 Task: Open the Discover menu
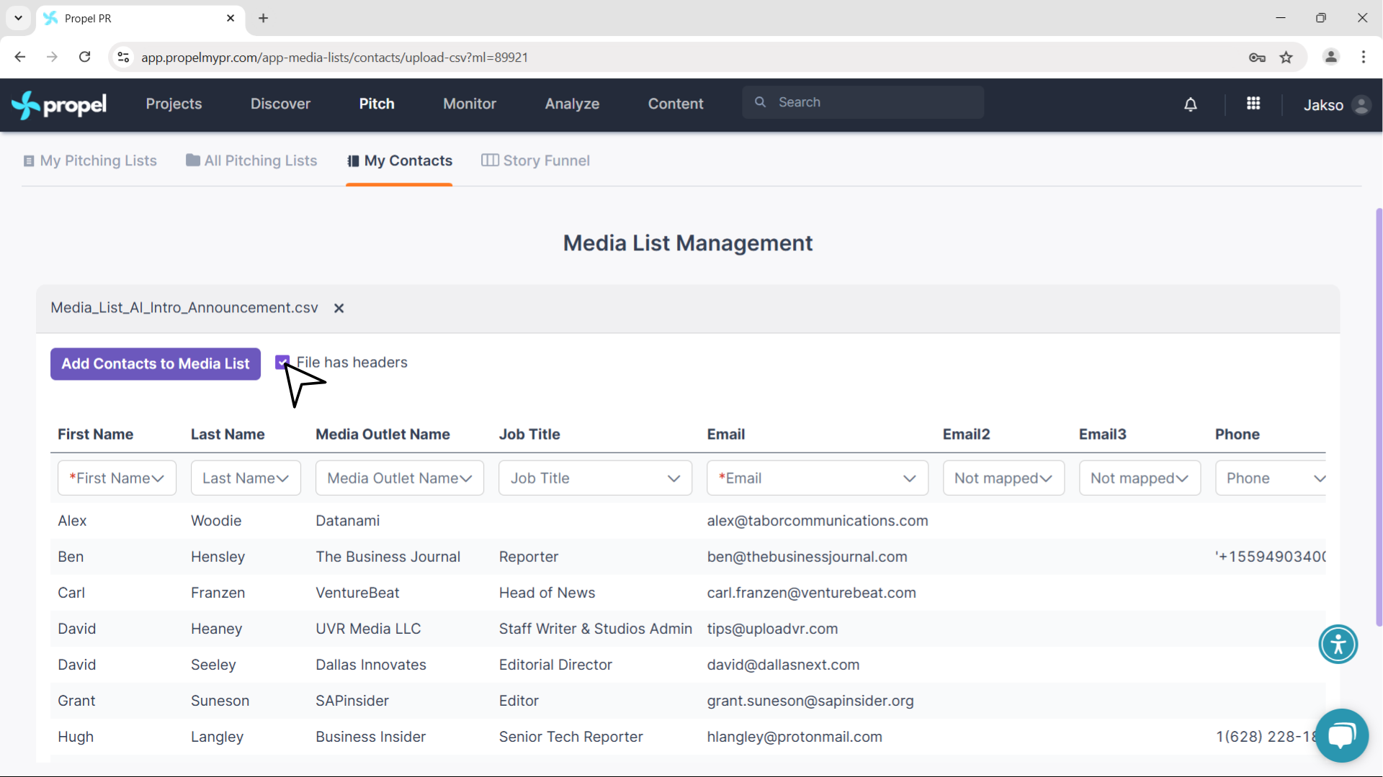tap(280, 104)
